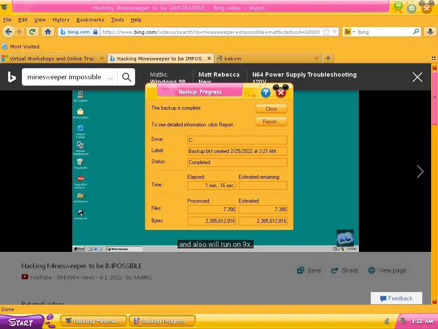This screenshot has height=329, width=438.
Task: Click the Help question mark in Backup Progress
Action: 266,93
